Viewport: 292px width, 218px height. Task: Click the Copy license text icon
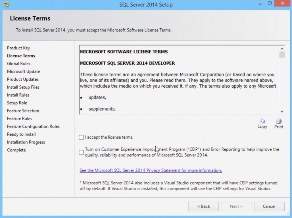tap(262, 121)
